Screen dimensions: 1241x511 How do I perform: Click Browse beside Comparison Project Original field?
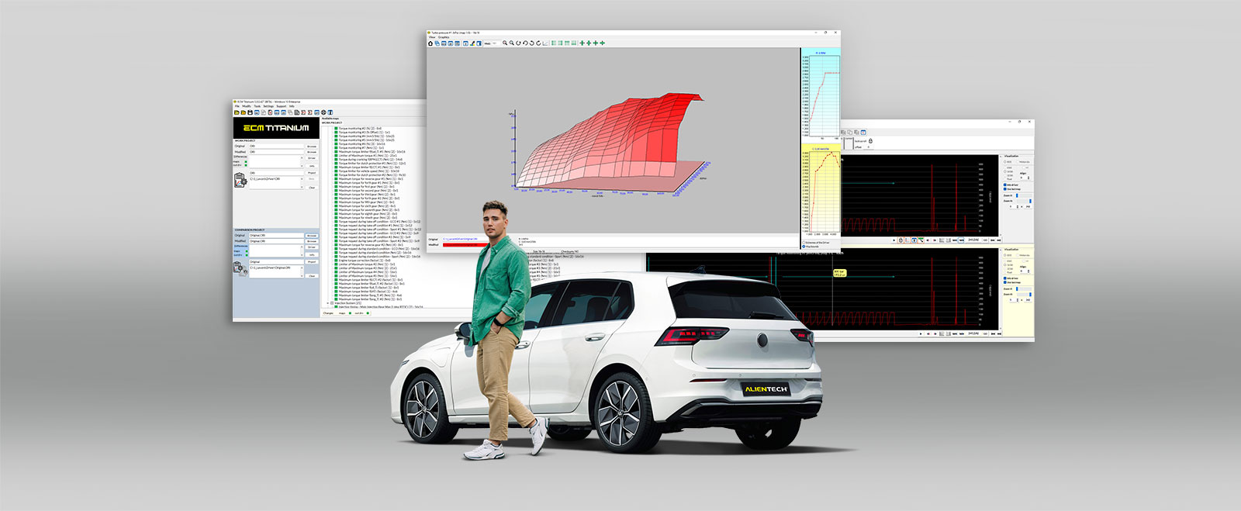click(312, 236)
